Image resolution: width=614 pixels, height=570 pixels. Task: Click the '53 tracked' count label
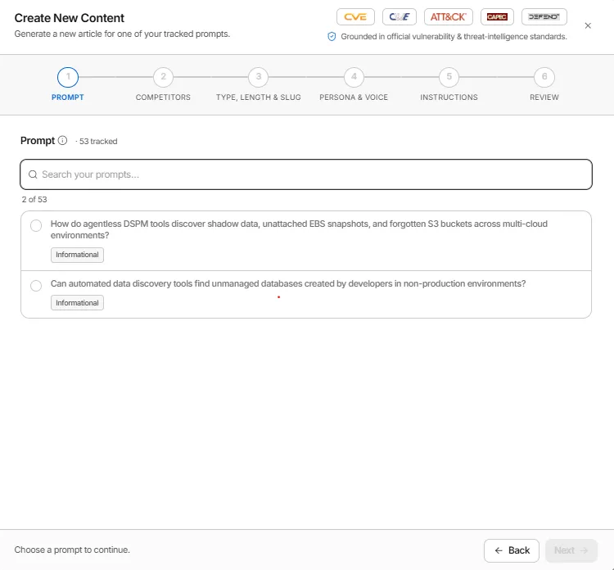[x=98, y=142]
